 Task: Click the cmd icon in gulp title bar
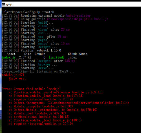click(4, 4)
